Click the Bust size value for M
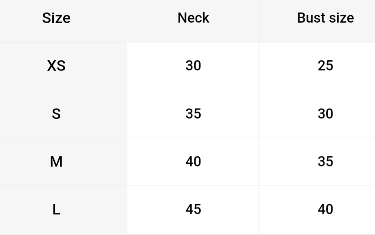The image size is (375, 235). pos(325,162)
